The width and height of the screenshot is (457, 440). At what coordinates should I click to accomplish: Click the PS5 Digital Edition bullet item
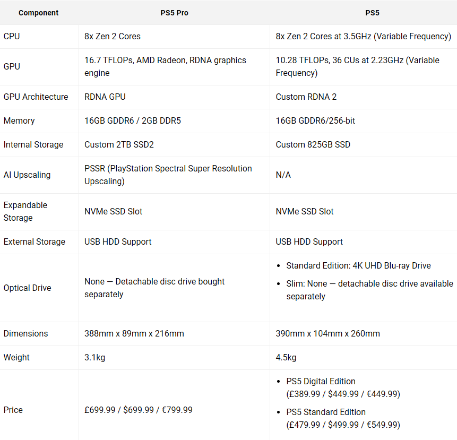(343, 387)
